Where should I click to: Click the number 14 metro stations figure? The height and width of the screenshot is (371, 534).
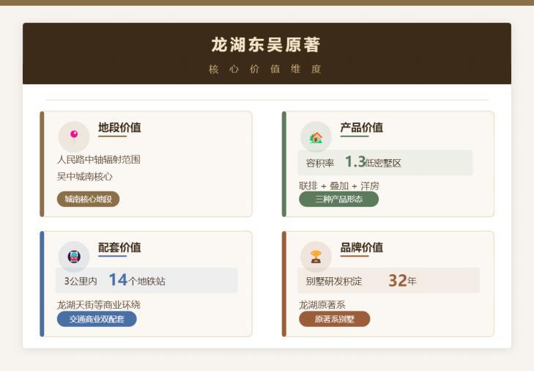tap(118, 280)
